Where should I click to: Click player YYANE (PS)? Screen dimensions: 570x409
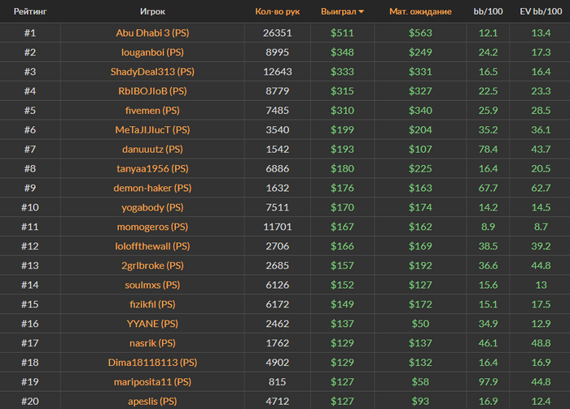pyautogui.click(x=152, y=324)
